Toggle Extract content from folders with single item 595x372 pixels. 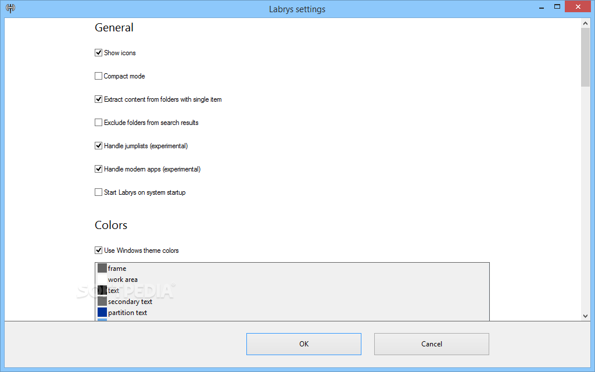(x=98, y=99)
